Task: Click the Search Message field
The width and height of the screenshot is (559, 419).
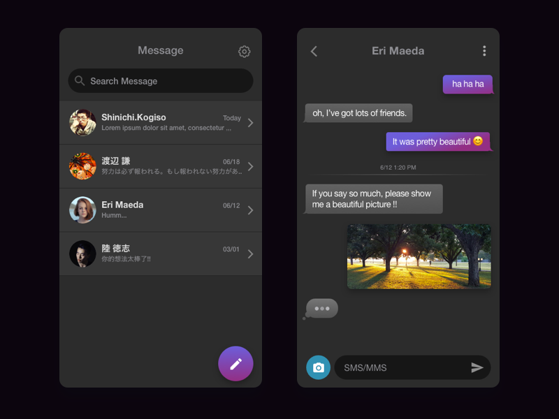Action: pyautogui.click(x=161, y=81)
